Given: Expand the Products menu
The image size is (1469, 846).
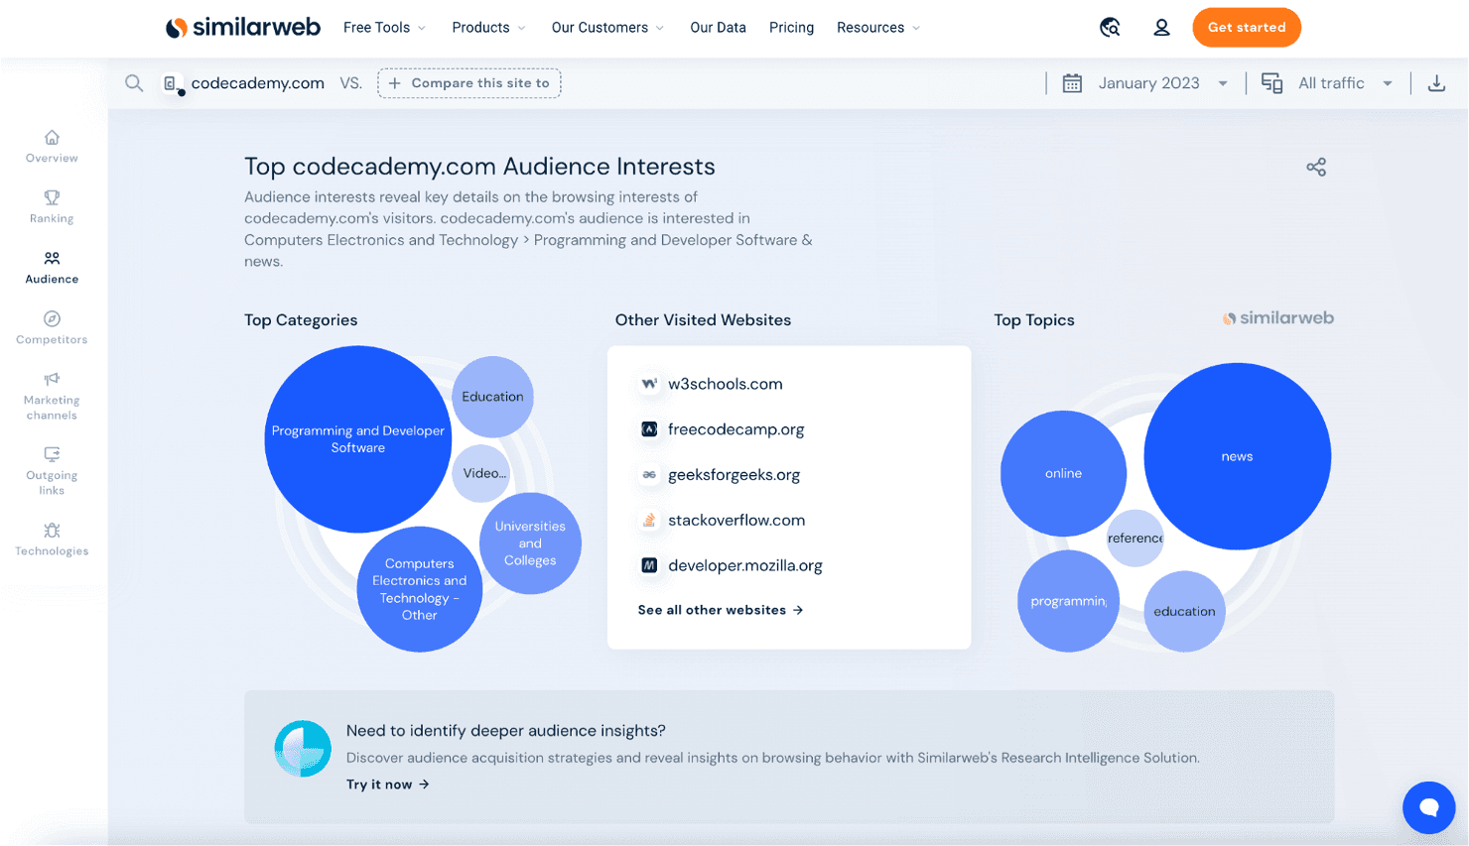Looking at the screenshot, I should point(488,28).
